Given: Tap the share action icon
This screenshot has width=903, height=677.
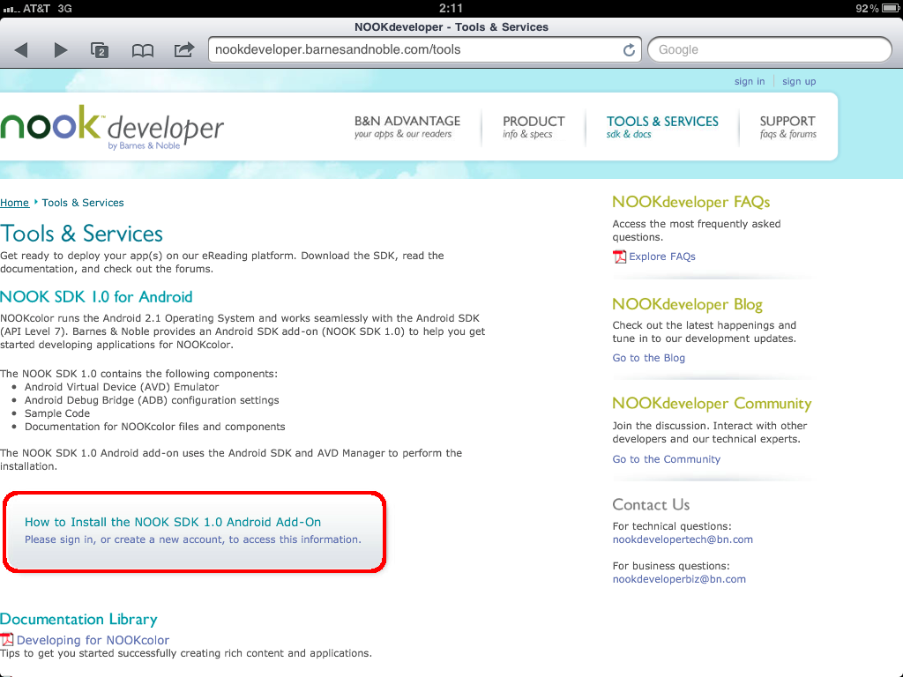Looking at the screenshot, I should (x=183, y=49).
